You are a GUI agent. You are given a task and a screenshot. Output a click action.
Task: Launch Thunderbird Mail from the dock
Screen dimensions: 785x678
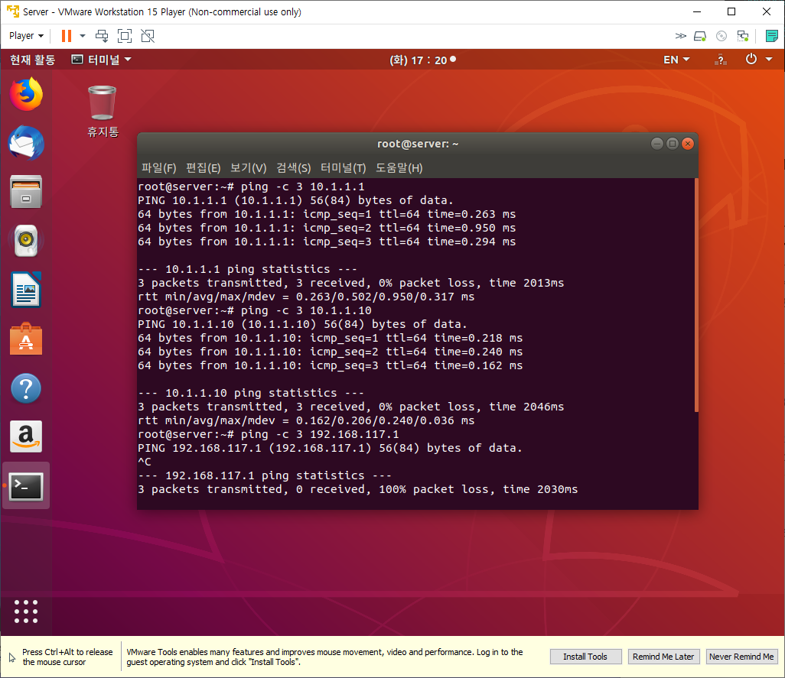(26, 143)
